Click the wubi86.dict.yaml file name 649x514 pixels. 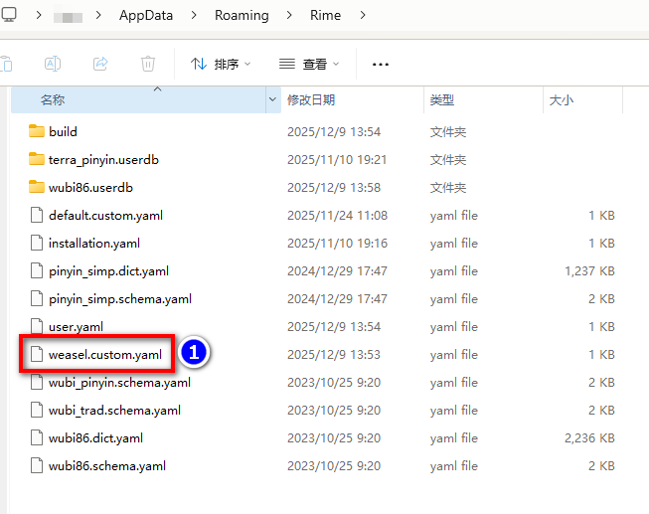(x=95, y=437)
